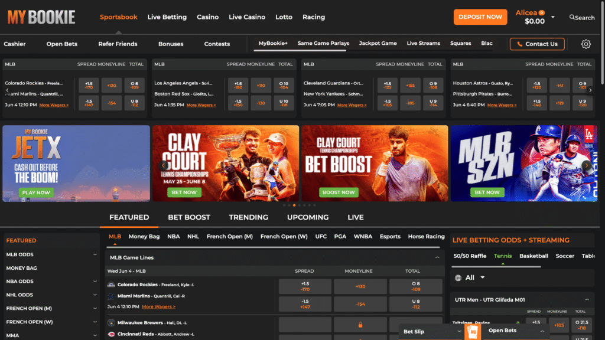
Task: Click the locked moneyline for Brewers
Action: coord(360,325)
